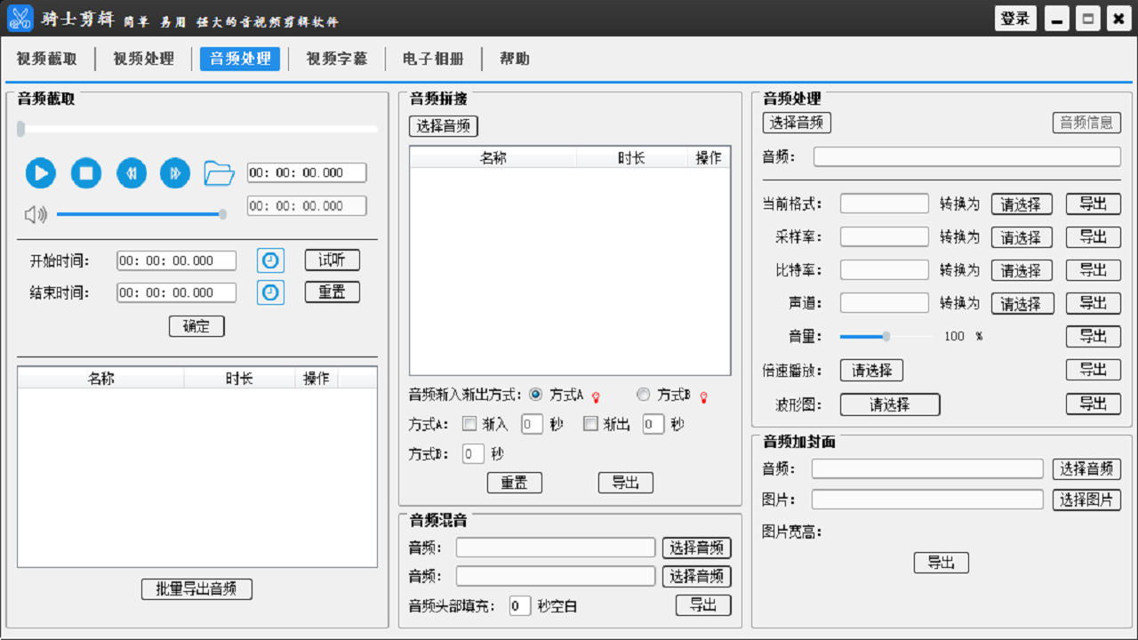Viewport: 1138px width, 640px height.
Task: Click the rewind icon
Action: [x=132, y=173]
